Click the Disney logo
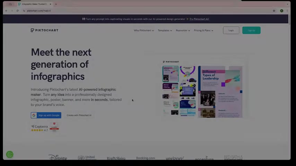Image resolution: width=296 pixels, height=166 pixels. click(58, 157)
